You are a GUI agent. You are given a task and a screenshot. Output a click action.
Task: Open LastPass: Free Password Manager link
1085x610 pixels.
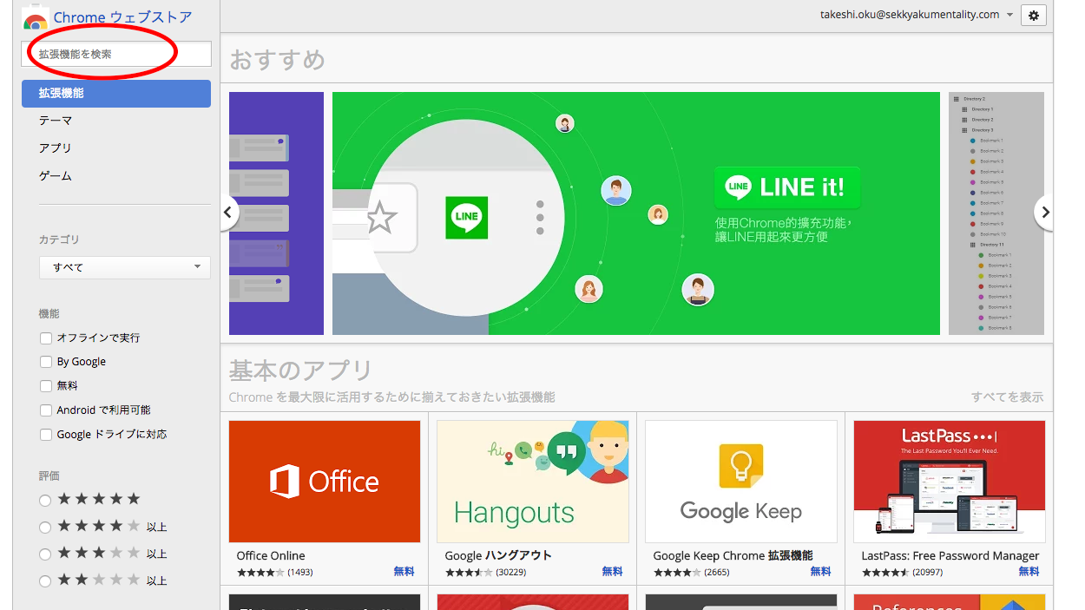(x=950, y=556)
